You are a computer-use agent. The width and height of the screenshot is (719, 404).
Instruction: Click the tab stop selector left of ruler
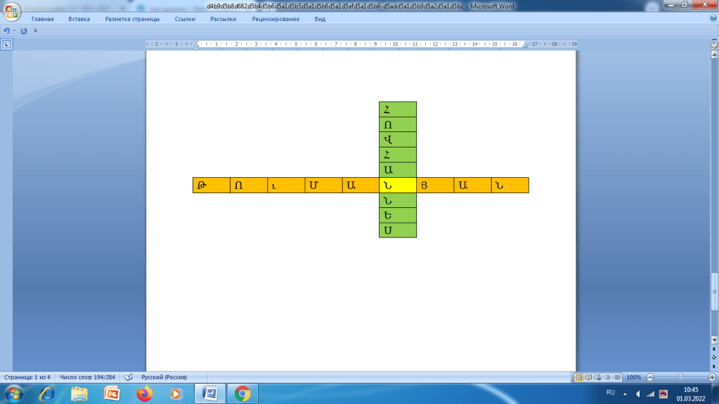7,44
